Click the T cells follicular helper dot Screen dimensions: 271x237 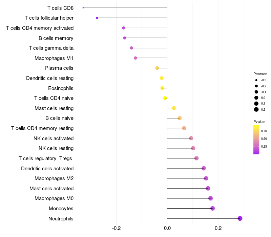tap(97, 18)
